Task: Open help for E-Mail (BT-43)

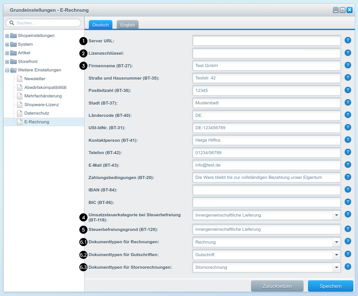Action: point(348,164)
